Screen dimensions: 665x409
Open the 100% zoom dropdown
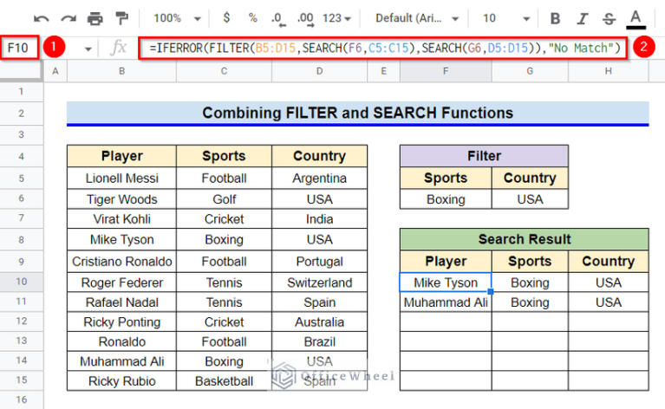coord(178,17)
